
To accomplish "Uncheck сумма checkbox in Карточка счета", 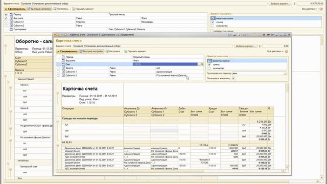I will click(209, 64).
